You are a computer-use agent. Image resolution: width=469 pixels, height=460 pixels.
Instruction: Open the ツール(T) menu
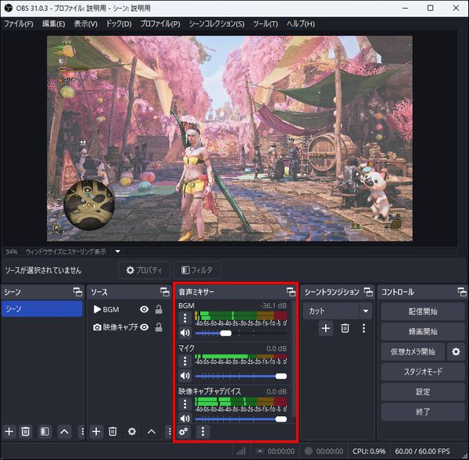coord(265,23)
